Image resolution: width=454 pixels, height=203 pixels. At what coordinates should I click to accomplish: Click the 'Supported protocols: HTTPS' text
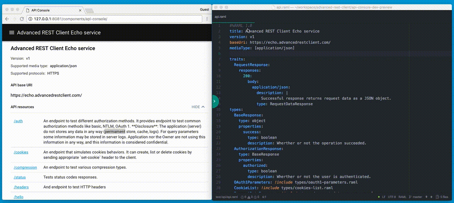click(35, 73)
